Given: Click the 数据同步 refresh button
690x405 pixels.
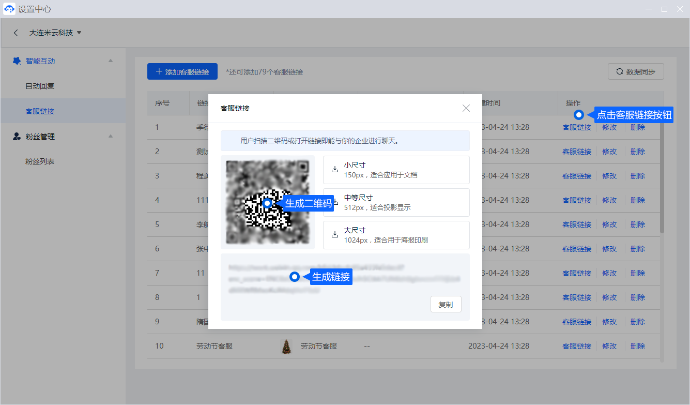Looking at the screenshot, I should coord(636,72).
